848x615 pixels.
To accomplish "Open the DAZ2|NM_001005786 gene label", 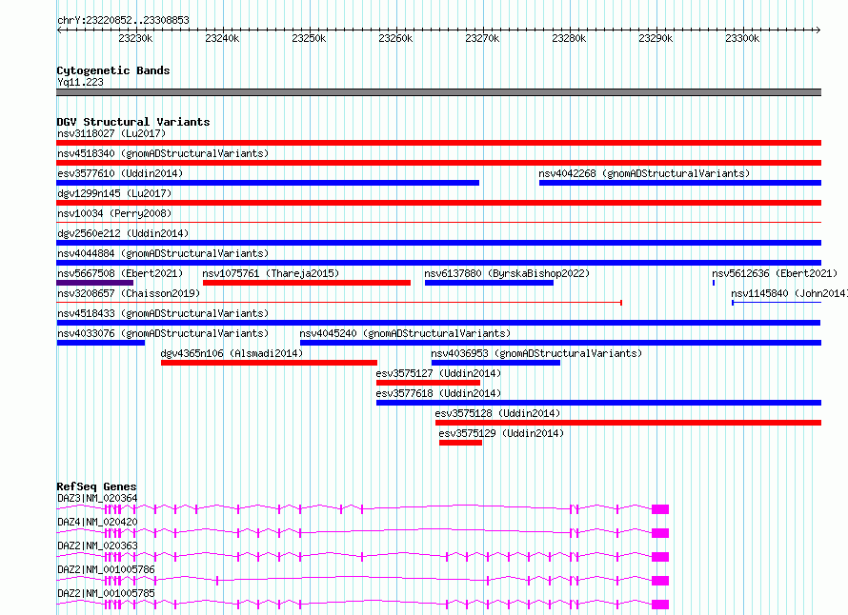I will (106, 569).
